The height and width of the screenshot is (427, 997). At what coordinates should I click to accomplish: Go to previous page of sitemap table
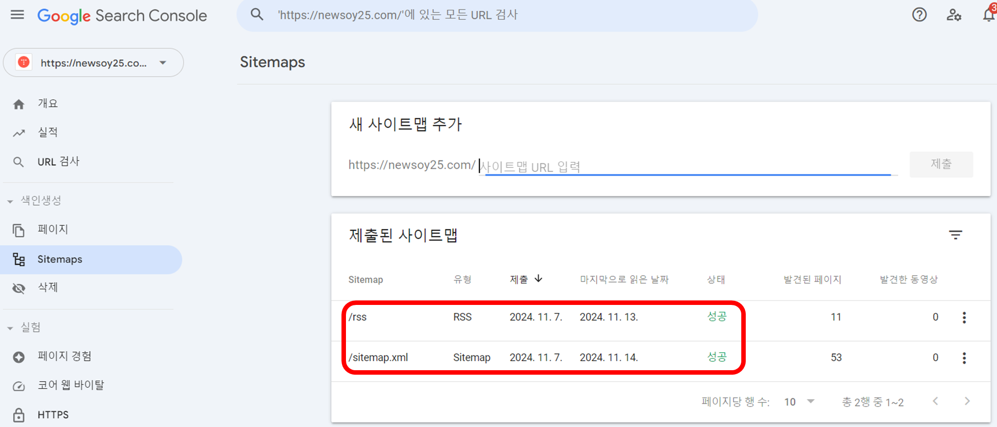click(x=936, y=401)
